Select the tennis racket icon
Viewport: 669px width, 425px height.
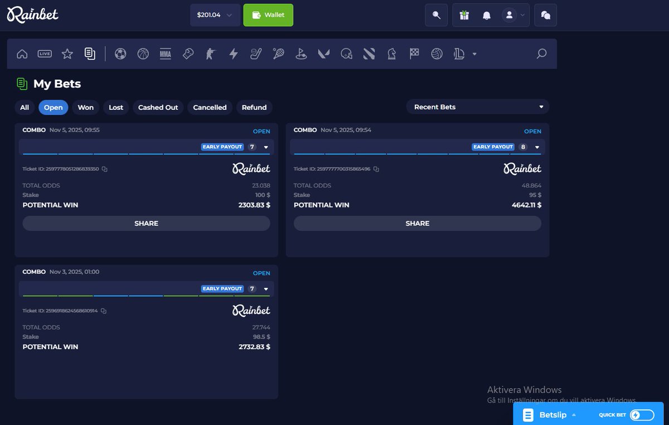278,54
